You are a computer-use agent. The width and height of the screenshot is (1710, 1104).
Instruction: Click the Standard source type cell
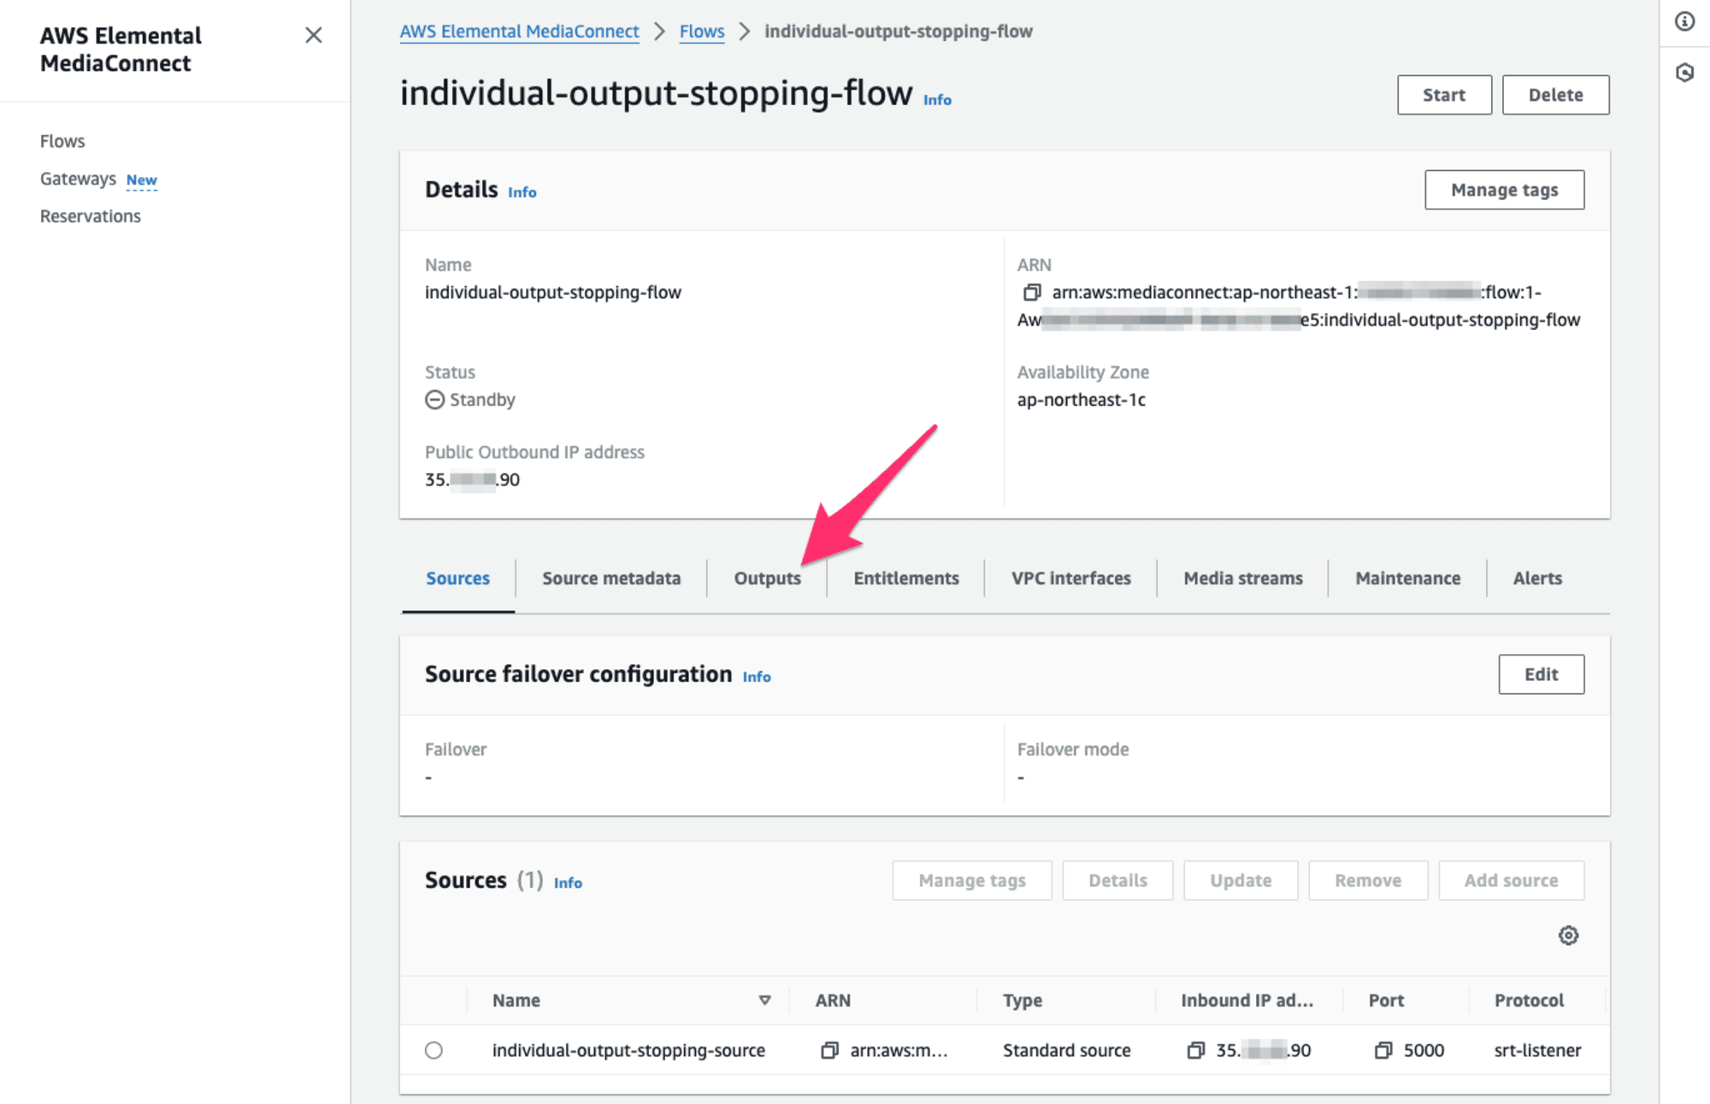1066,1050
